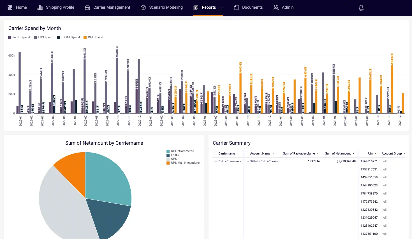Click Uin value 1231029047
The image size is (412, 239).
(x=369, y=217)
